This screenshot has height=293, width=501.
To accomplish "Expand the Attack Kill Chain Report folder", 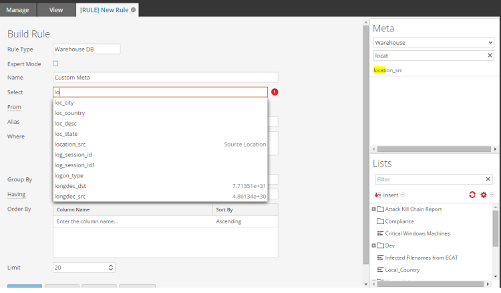I will coord(373,209).
